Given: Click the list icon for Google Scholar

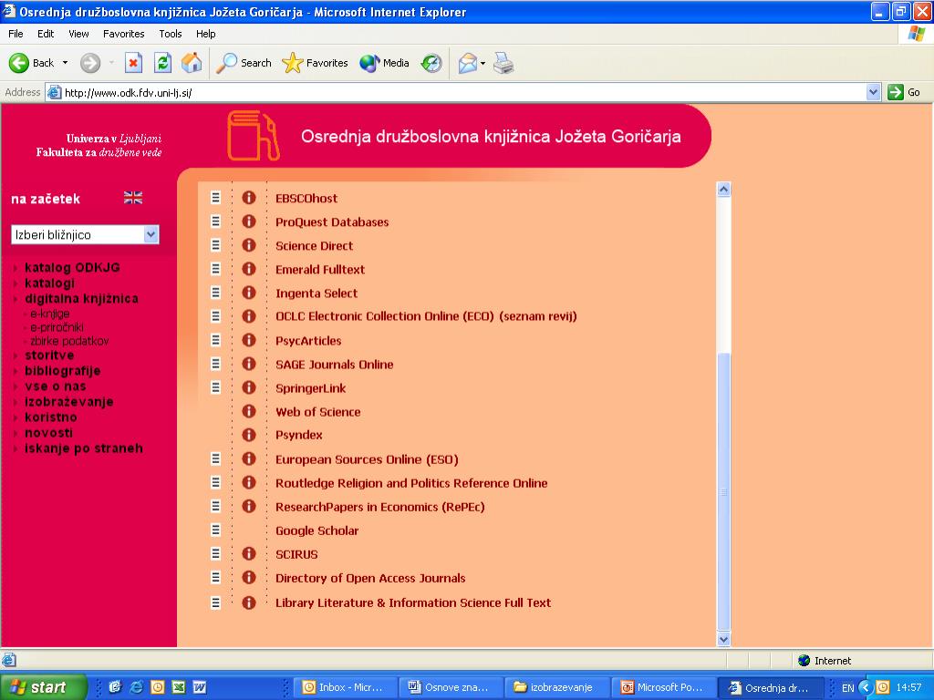Looking at the screenshot, I should (215, 530).
